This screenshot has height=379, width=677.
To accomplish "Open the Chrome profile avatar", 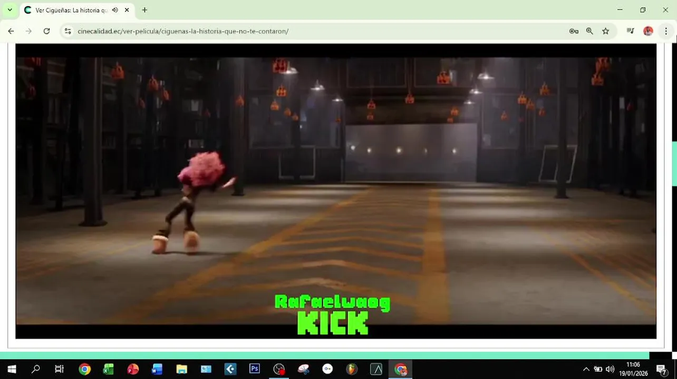I will click(x=648, y=31).
